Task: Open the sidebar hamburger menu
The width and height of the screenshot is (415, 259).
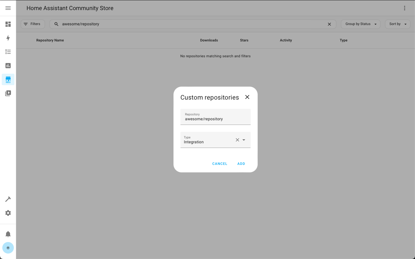Action: pos(8,8)
